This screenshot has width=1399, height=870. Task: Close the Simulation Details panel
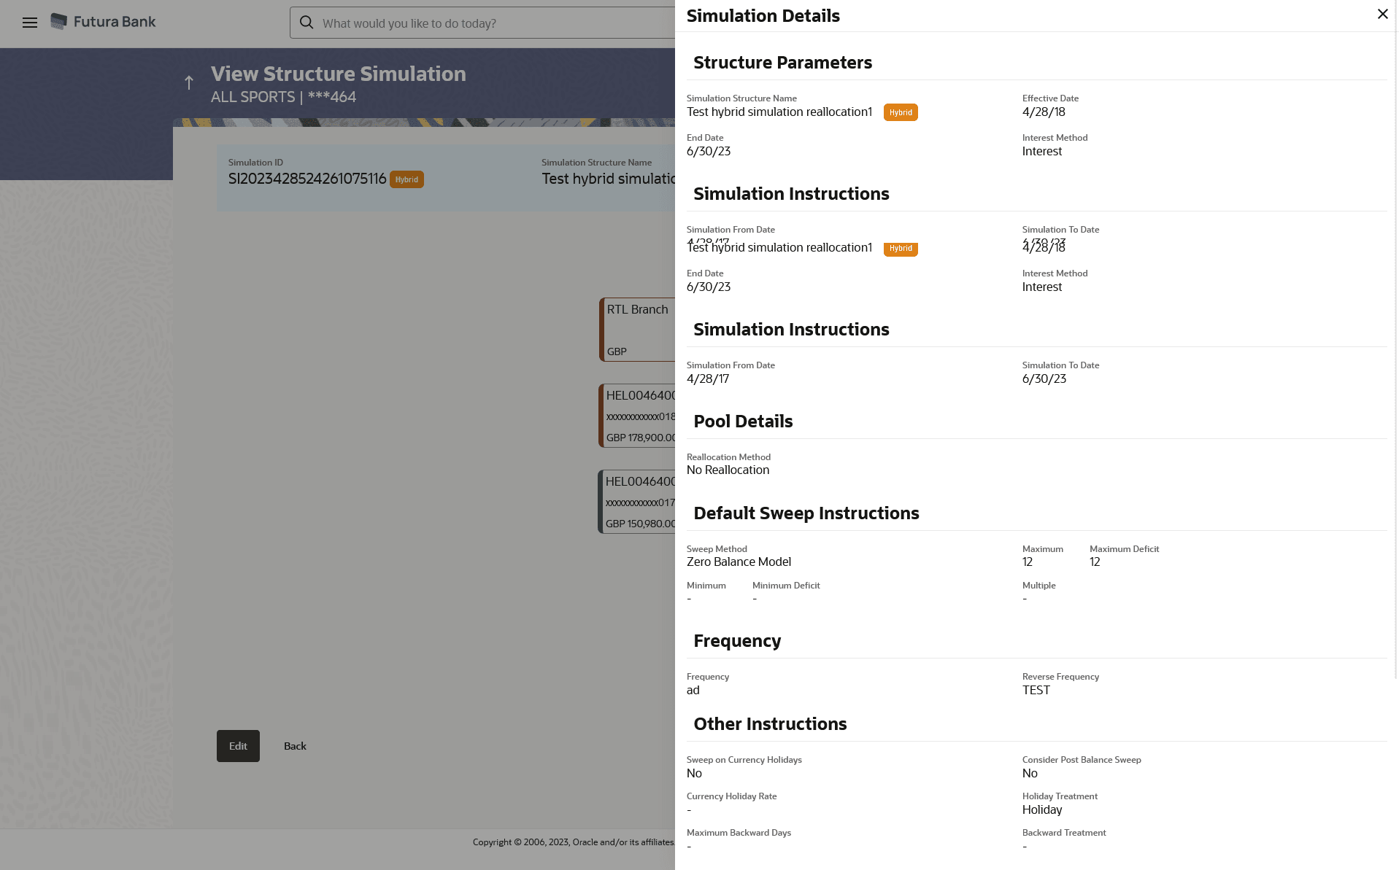click(1382, 15)
